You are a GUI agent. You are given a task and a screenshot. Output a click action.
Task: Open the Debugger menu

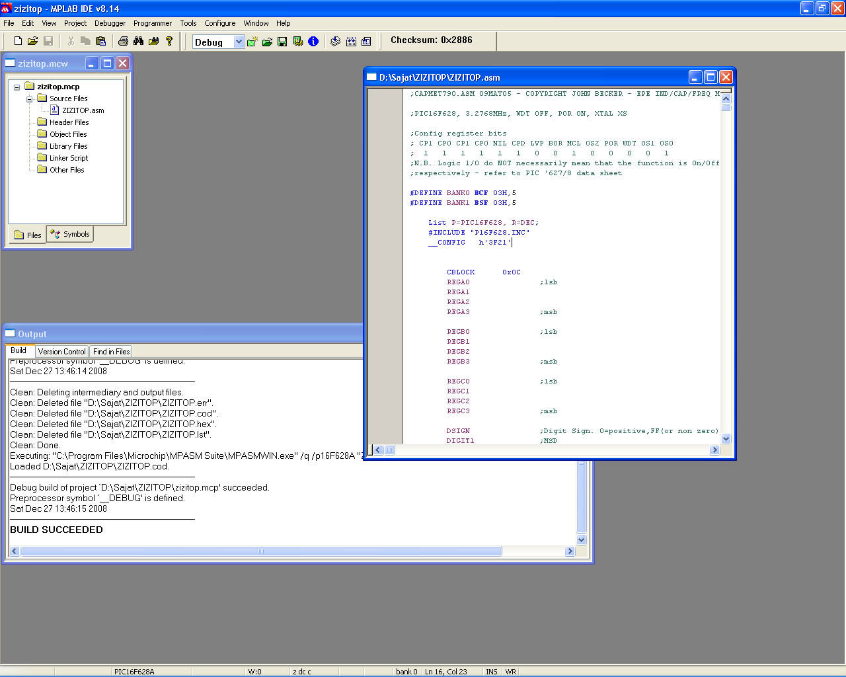tap(110, 23)
